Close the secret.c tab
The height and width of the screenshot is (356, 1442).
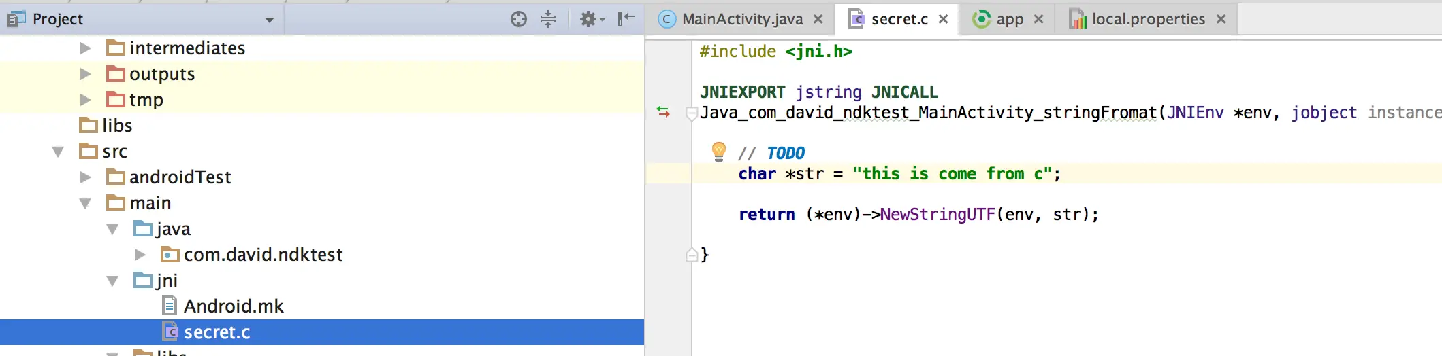tap(943, 19)
